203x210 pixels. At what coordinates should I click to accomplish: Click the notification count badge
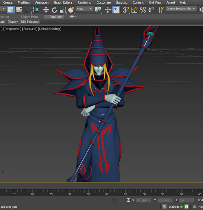(186, 207)
